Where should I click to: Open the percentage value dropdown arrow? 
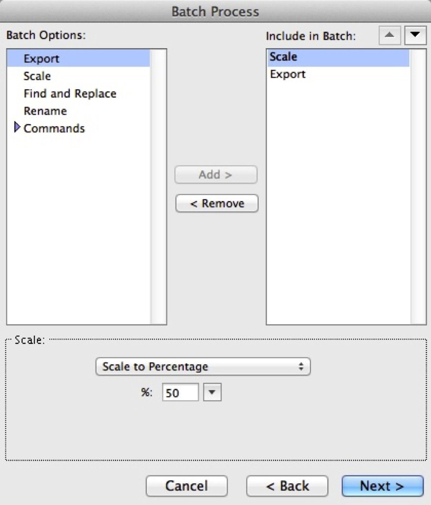212,392
